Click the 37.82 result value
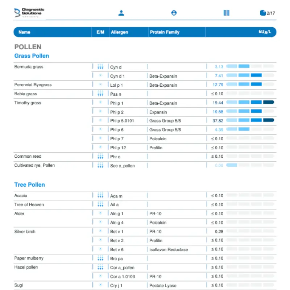The width and height of the screenshot is (290, 290). point(218,121)
